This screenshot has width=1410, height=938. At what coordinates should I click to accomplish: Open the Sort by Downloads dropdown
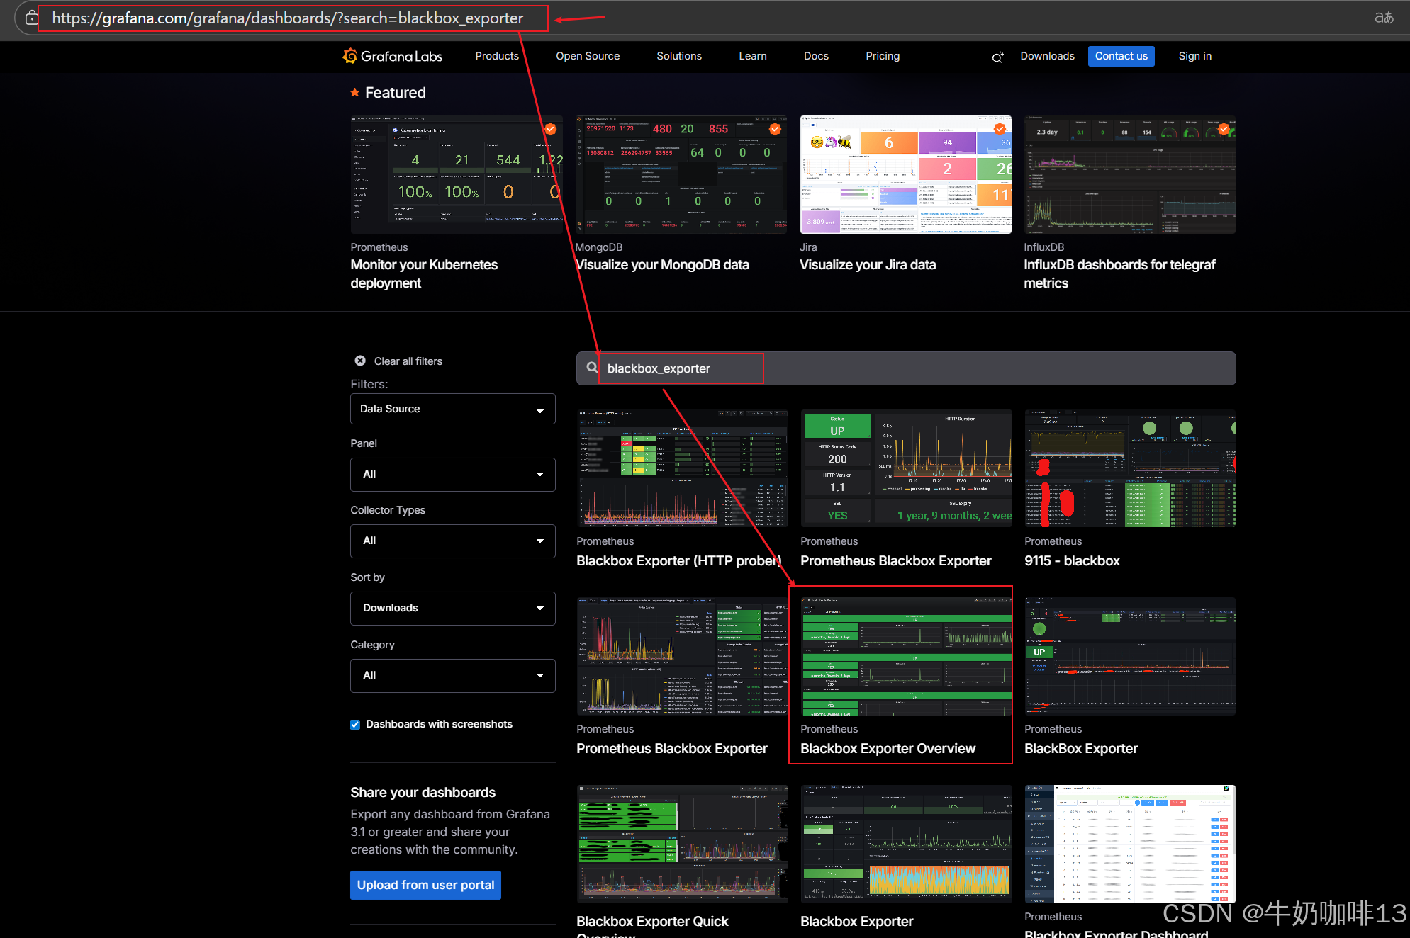[452, 609]
